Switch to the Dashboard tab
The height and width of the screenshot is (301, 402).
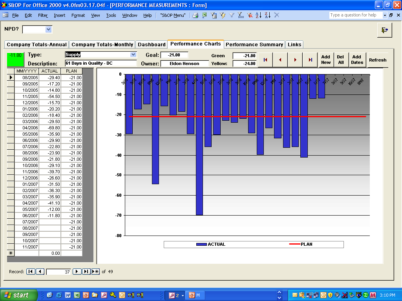coord(152,44)
